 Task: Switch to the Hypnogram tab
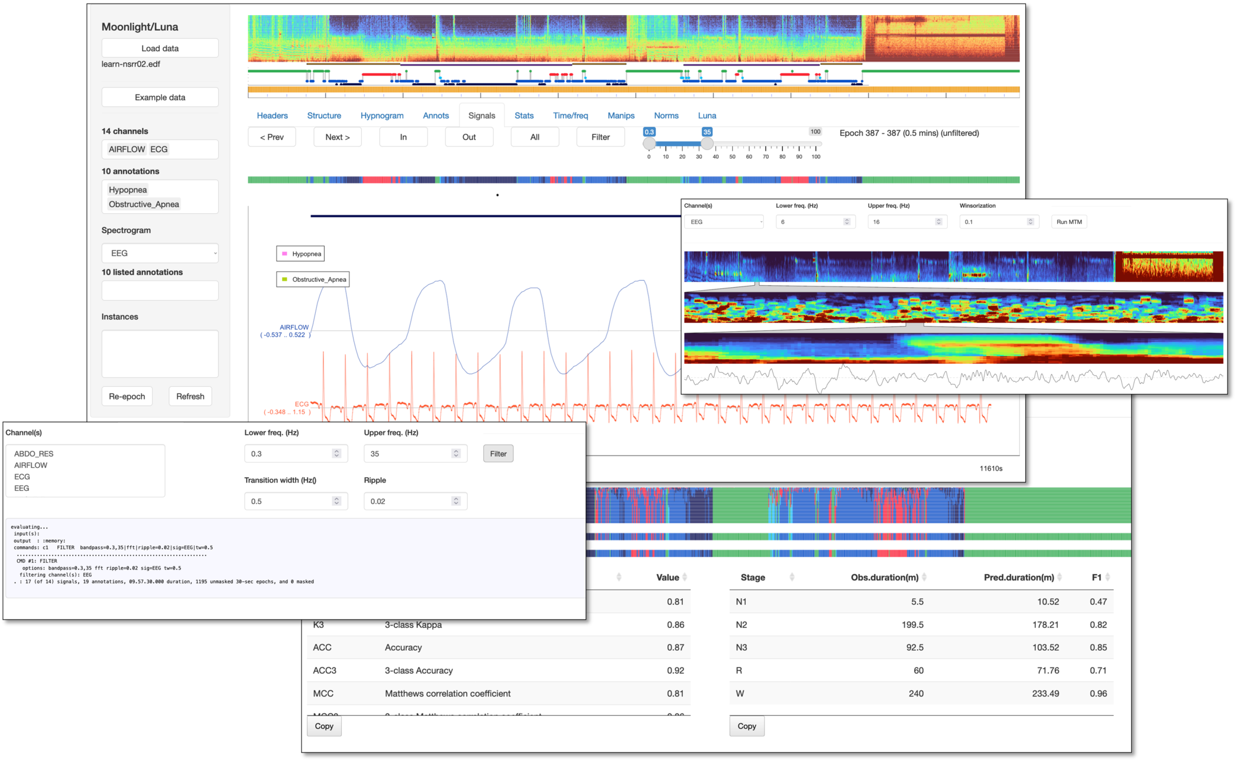(x=382, y=116)
